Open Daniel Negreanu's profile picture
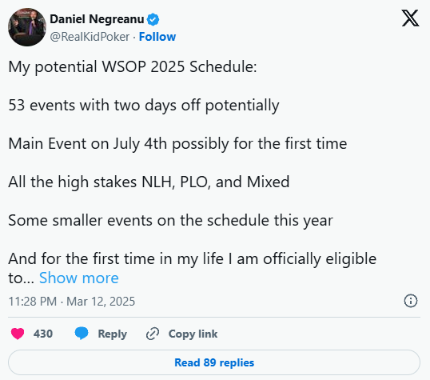This screenshot has width=430, height=380. 27,27
